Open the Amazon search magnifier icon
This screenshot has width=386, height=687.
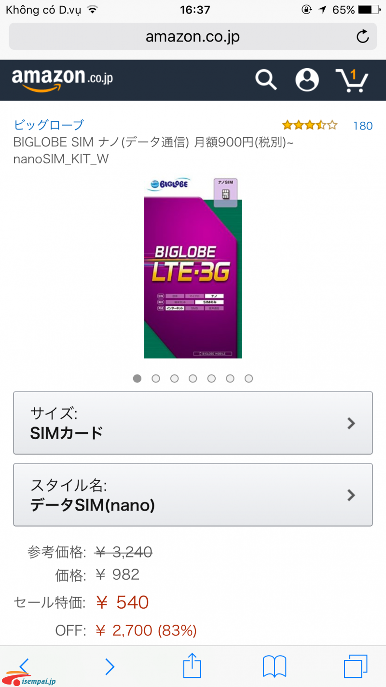tap(266, 79)
